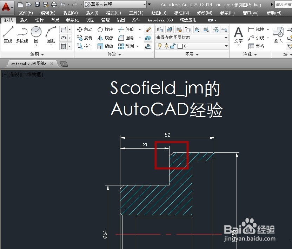Toggle the layer lock icon
This screenshot has width=292, height=249.
pyautogui.click(x=173, y=45)
